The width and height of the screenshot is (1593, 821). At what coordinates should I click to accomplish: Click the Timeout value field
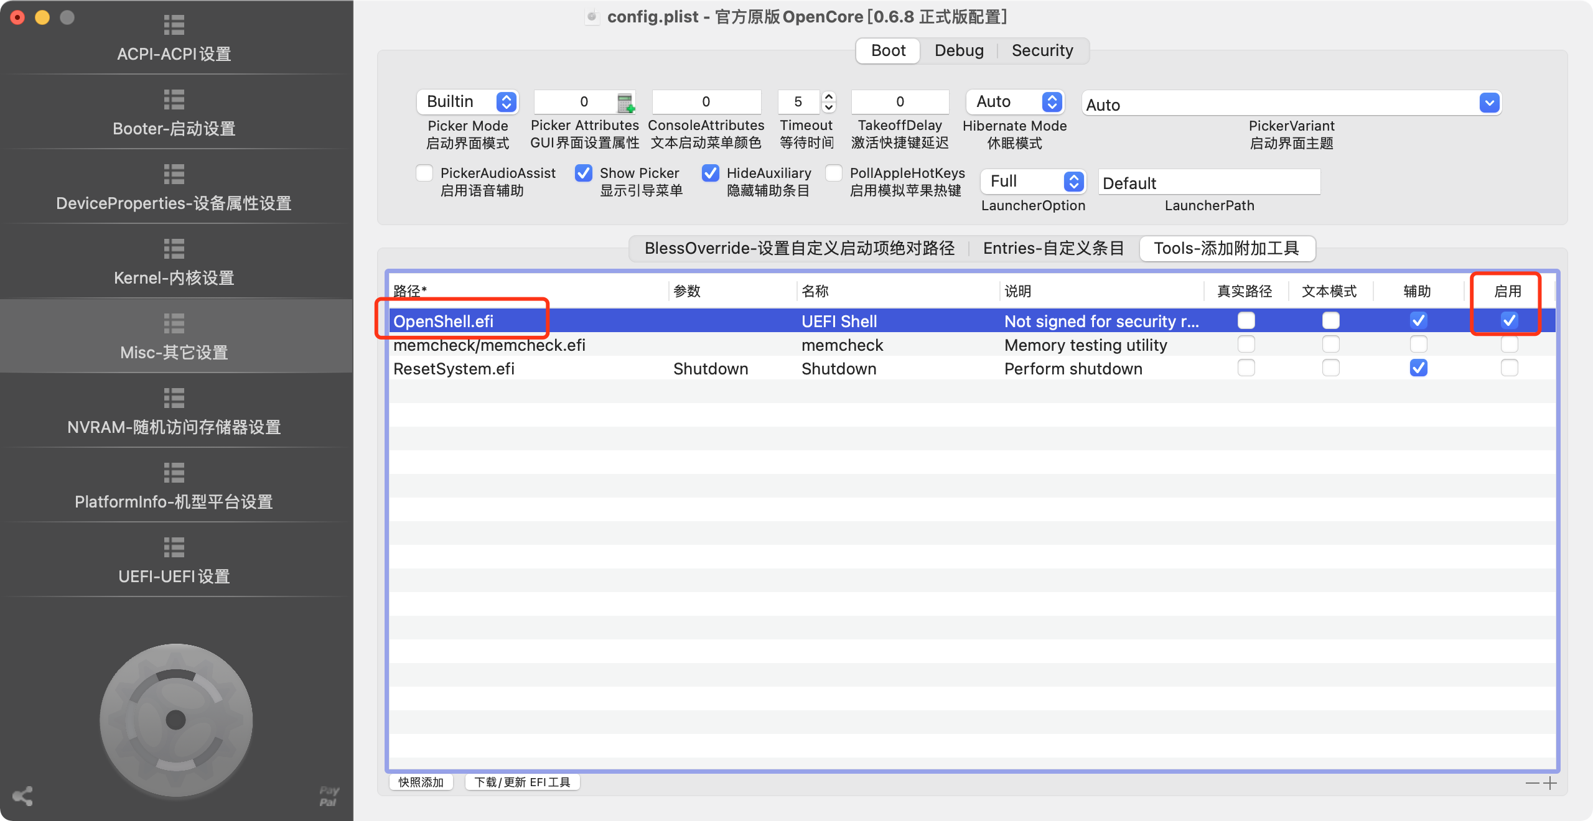pos(798,102)
